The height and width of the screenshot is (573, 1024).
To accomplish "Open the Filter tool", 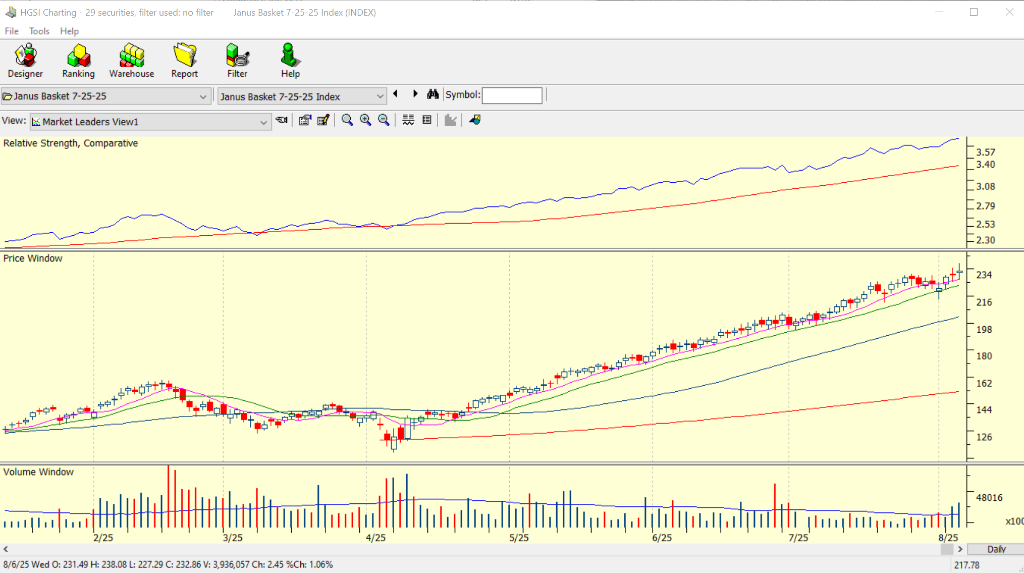I will click(x=237, y=61).
